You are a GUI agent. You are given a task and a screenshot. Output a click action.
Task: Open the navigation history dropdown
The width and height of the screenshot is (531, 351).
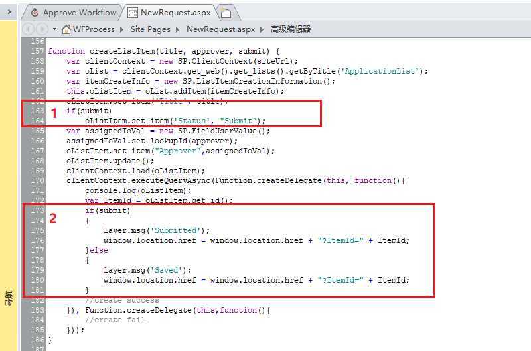tap(54, 29)
